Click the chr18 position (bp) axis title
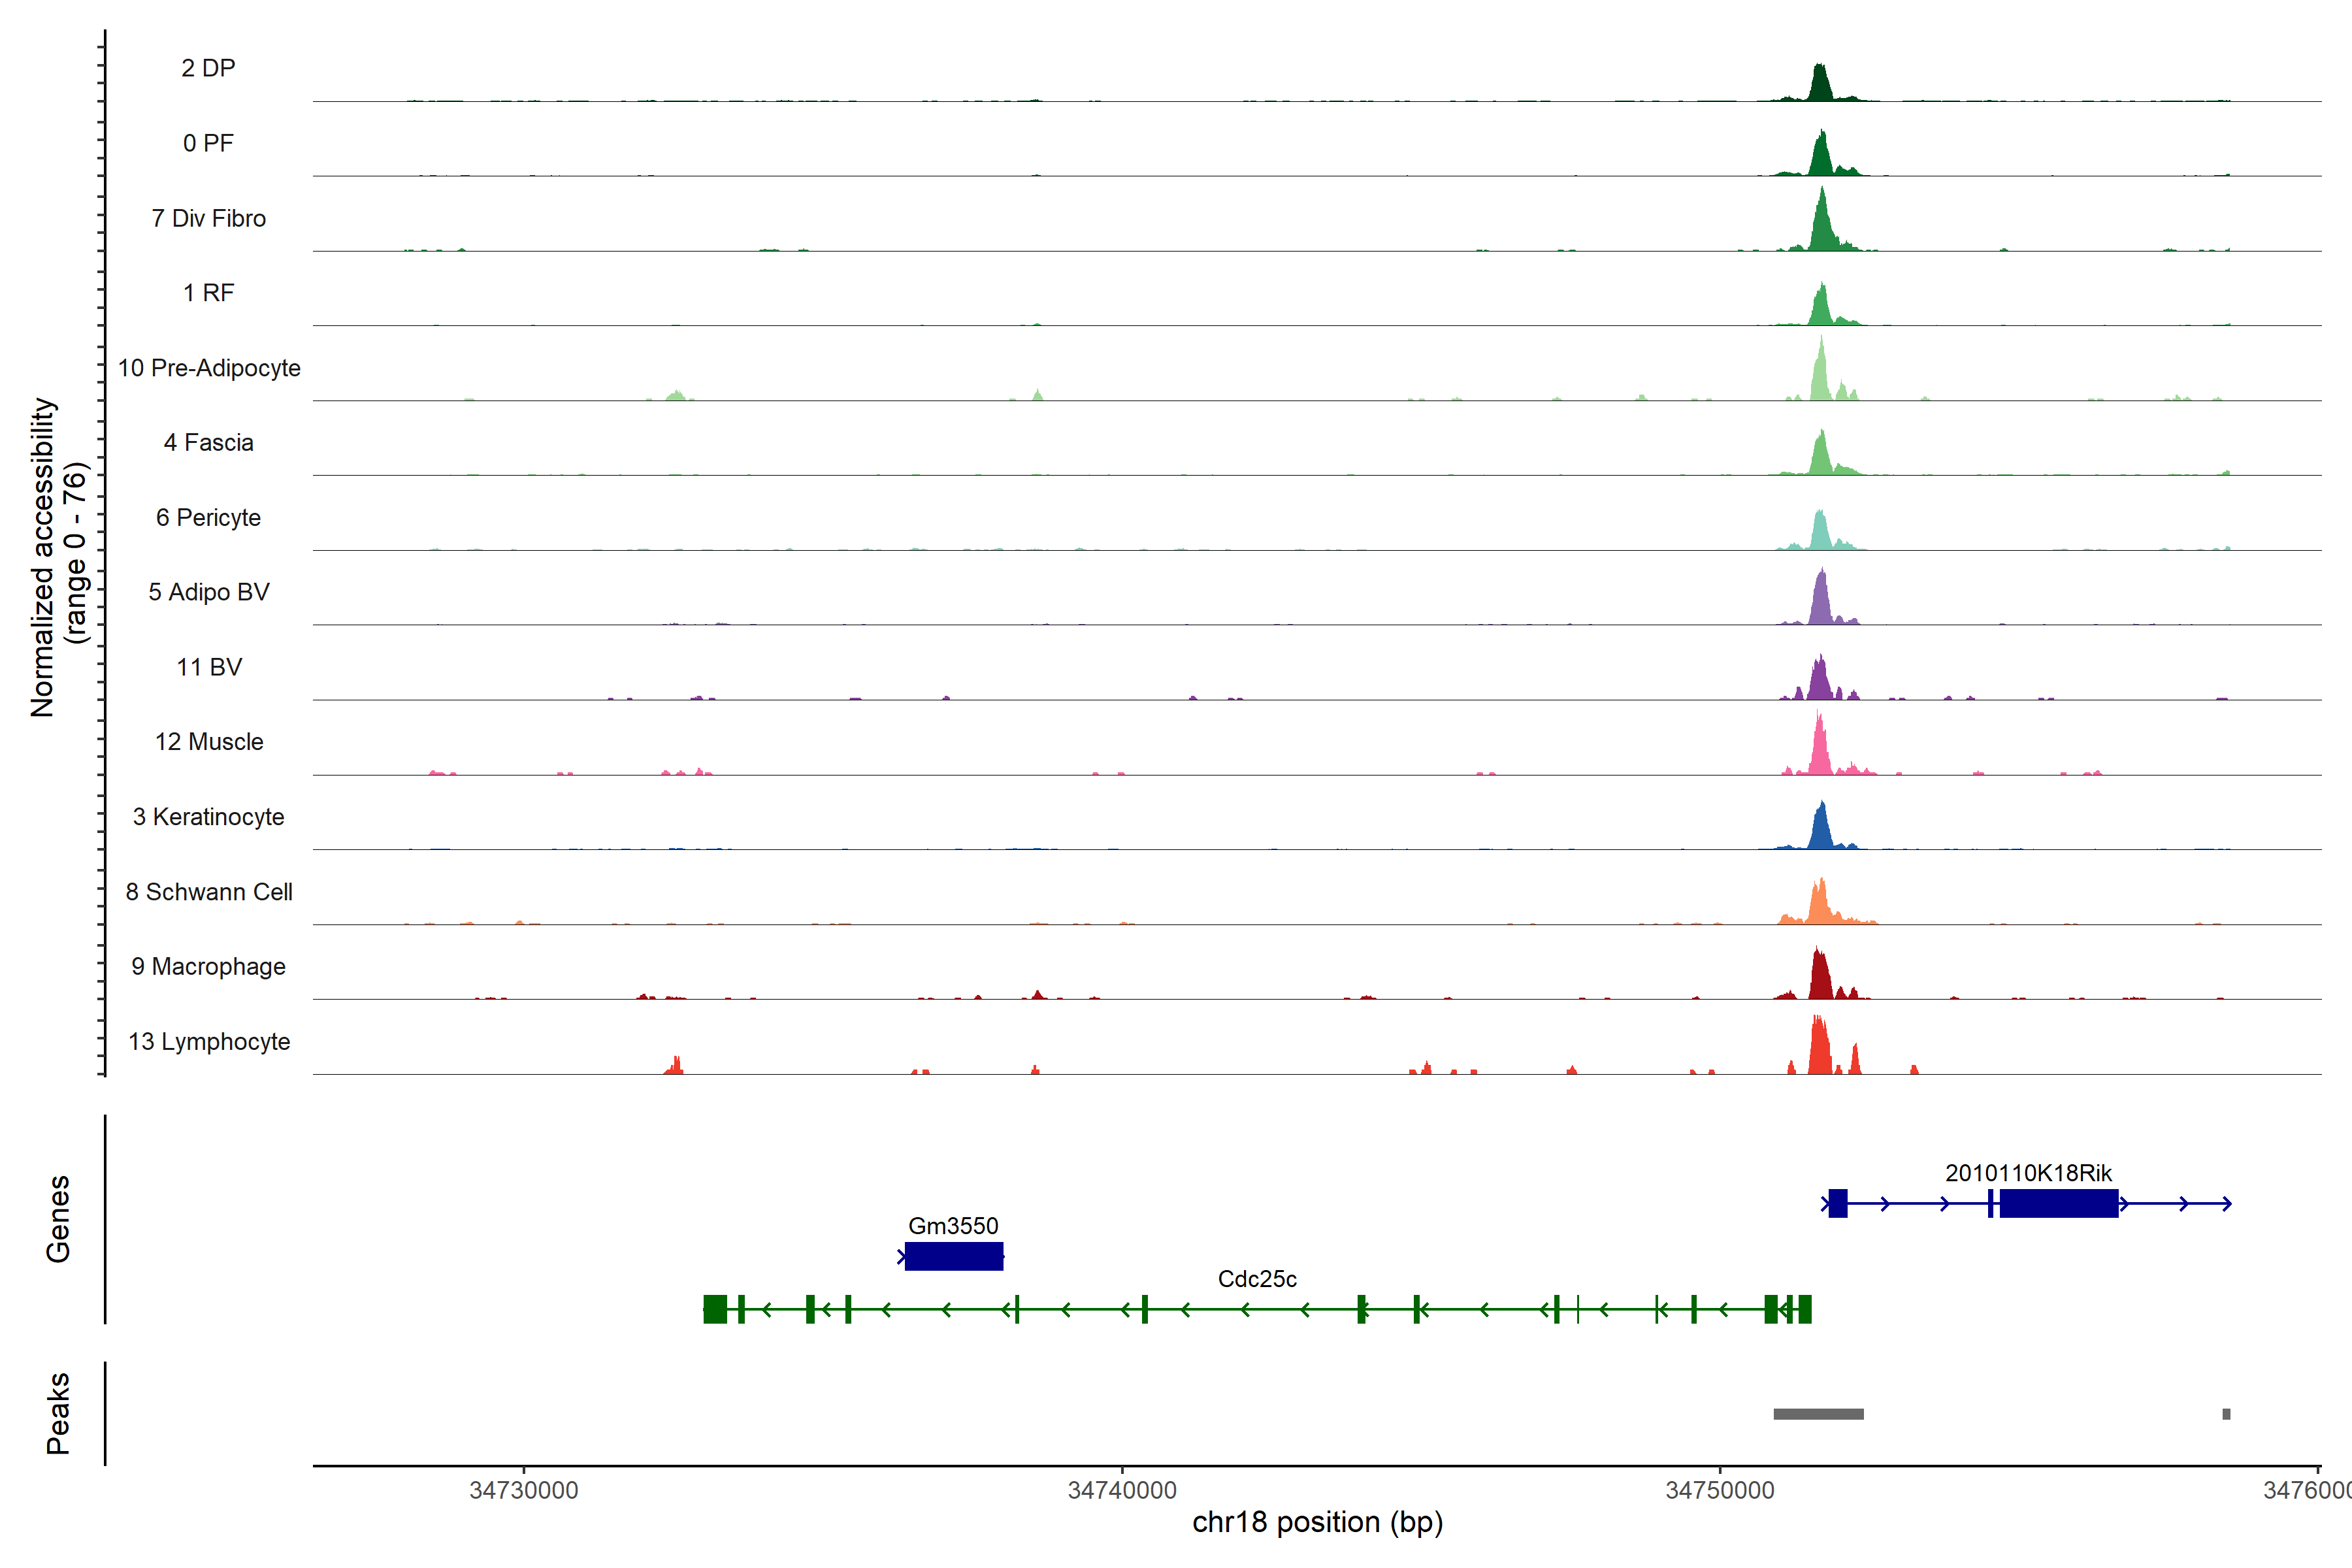The width and height of the screenshot is (2352, 1568). pyautogui.click(x=1317, y=1522)
